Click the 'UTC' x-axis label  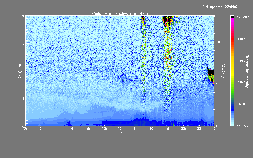120,133
